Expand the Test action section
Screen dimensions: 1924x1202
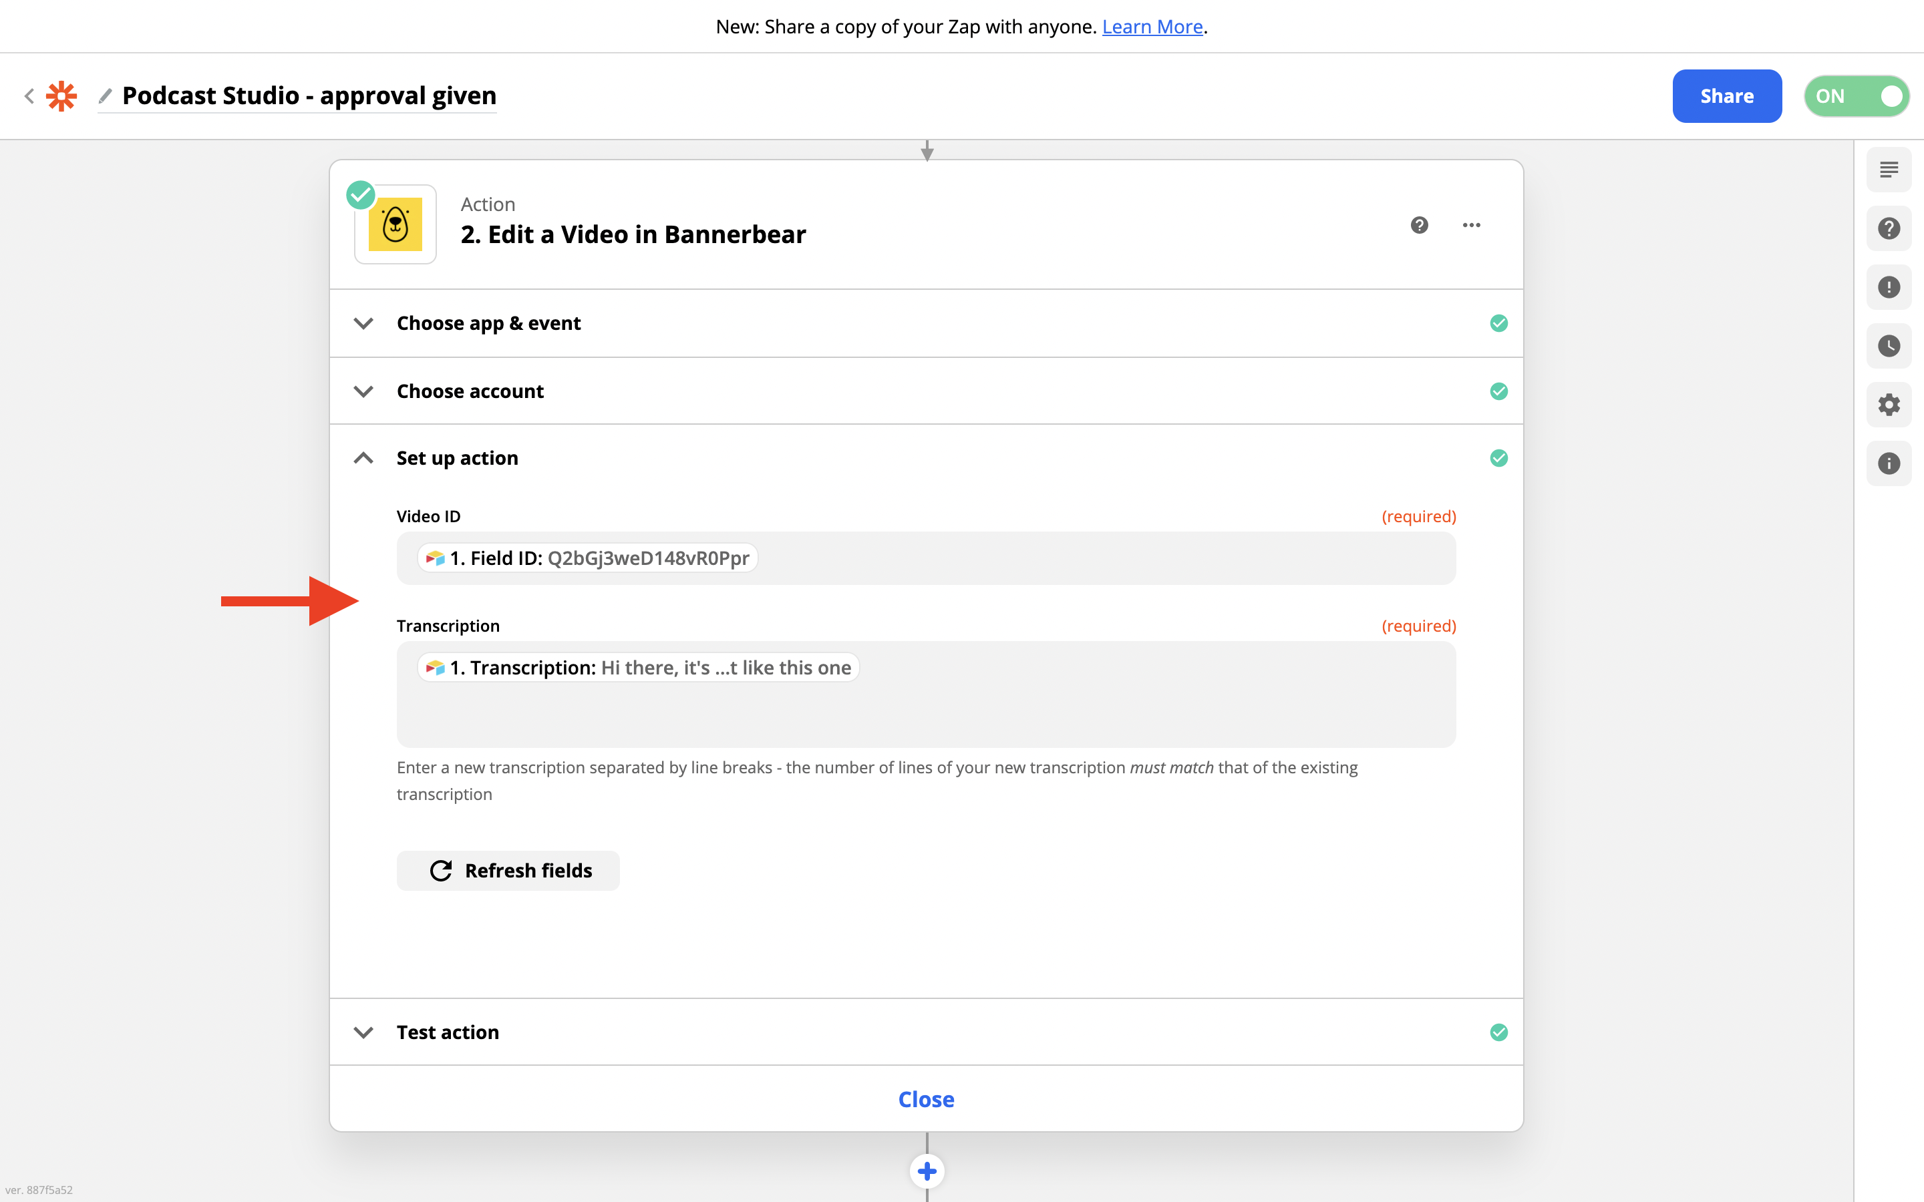pyautogui.click(x=448, y=1032)
